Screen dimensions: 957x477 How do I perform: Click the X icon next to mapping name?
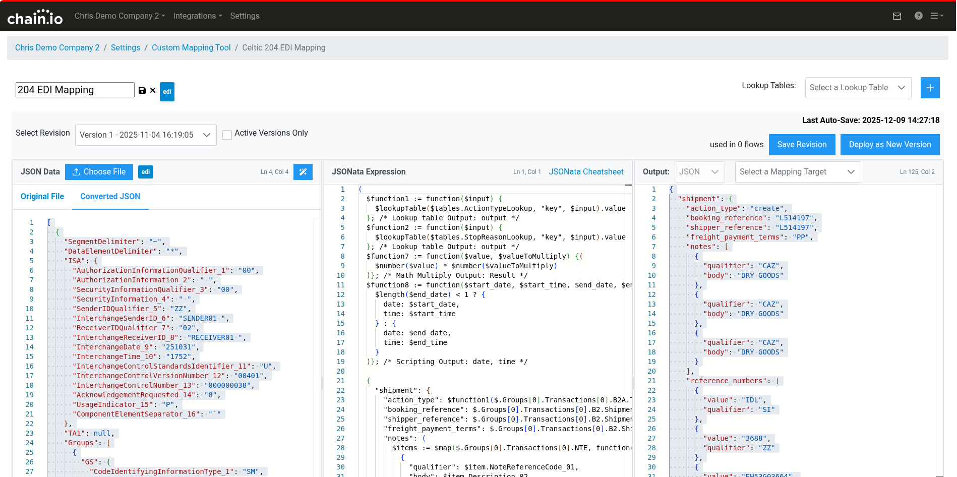(153, 90)
